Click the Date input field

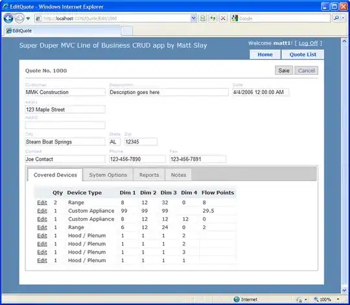coord(261,92)
